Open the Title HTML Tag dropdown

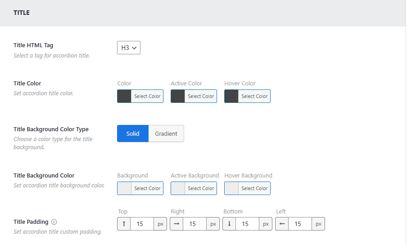(x=129, y=48)
